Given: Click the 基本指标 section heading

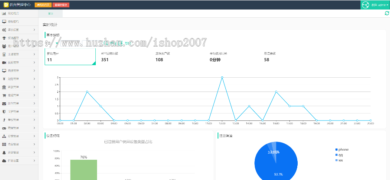Looking at the screenshot, I should (x=53, y=35).
